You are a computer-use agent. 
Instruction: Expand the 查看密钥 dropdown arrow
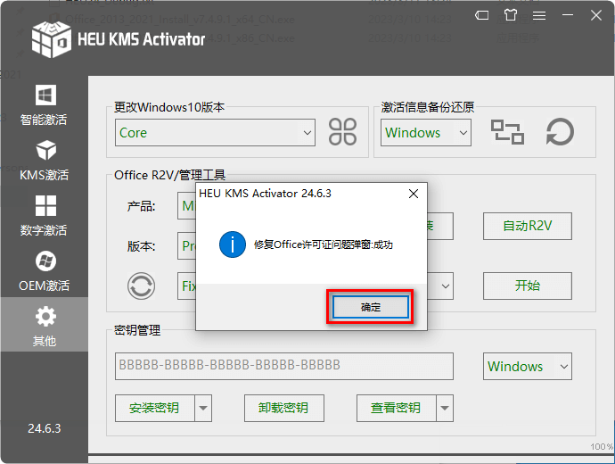[x=445, y=409]
